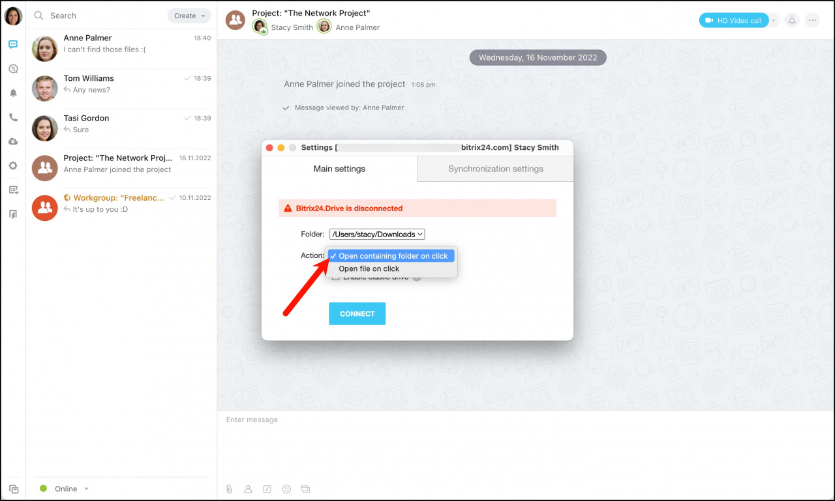Open the emoji smiley picker
The width and height of the screenshot is (835, 501).
(x=286, y=489)
